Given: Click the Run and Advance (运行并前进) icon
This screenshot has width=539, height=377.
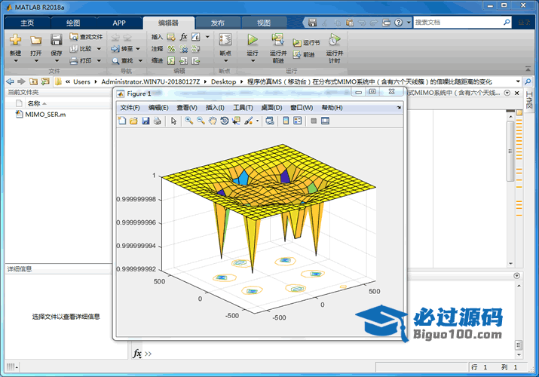Looking at the screenshot, I should (x=277, y=39).
